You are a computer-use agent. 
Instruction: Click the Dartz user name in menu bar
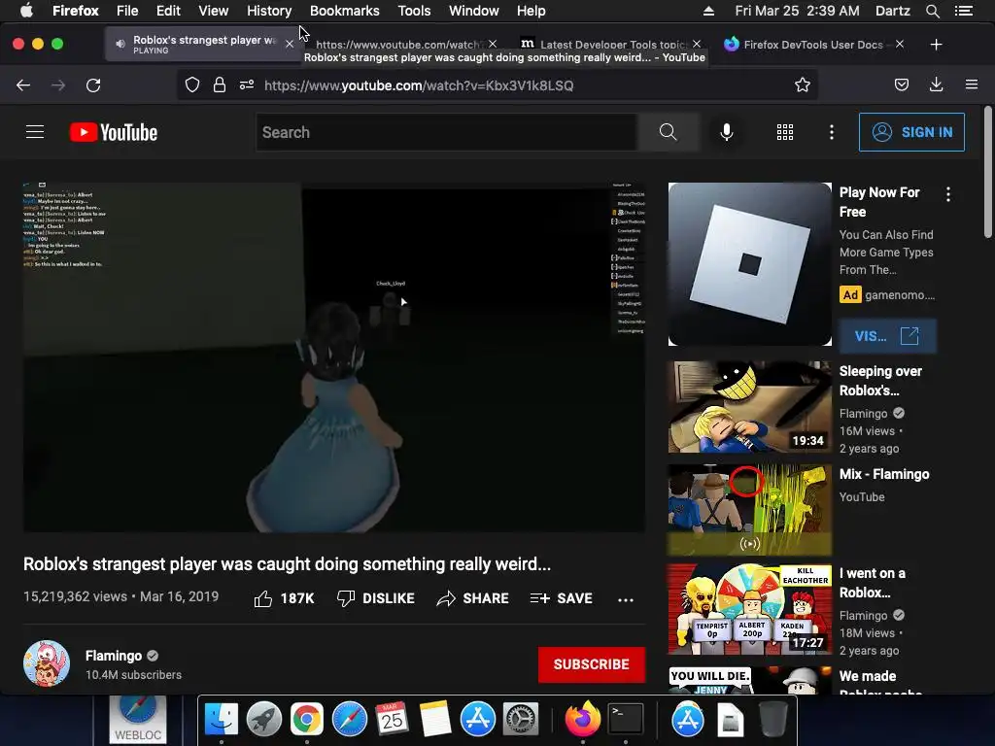tap(892, 11)
